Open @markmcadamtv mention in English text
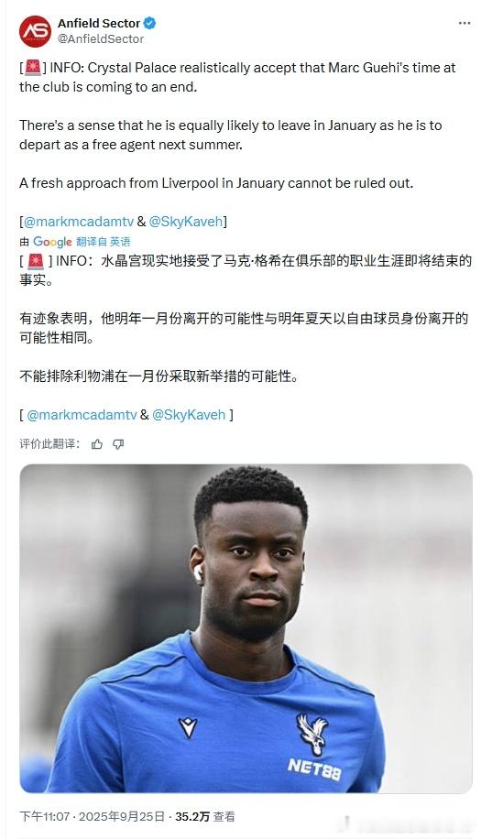The width and height of the screenshot is (481, 839). click(79, 222)
